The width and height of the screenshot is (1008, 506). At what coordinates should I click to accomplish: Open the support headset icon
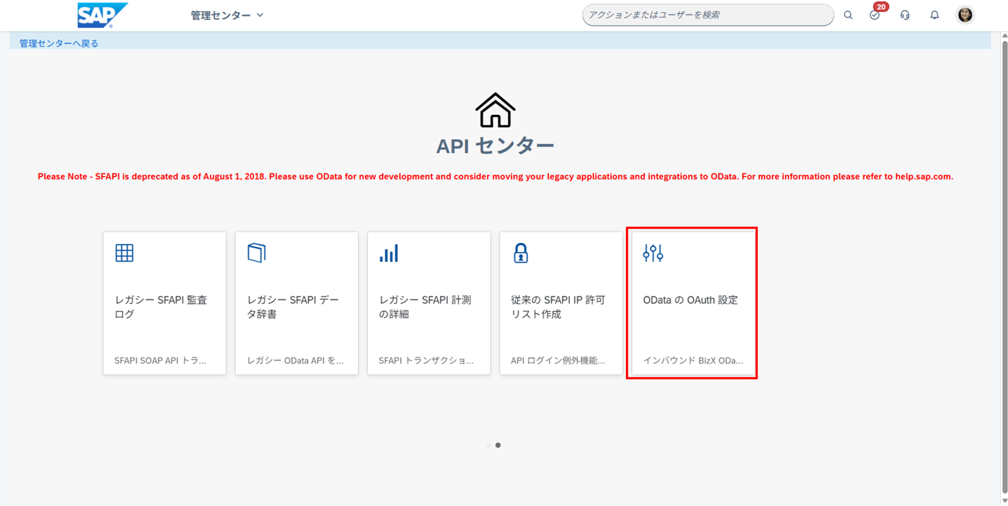click(905, 15)
